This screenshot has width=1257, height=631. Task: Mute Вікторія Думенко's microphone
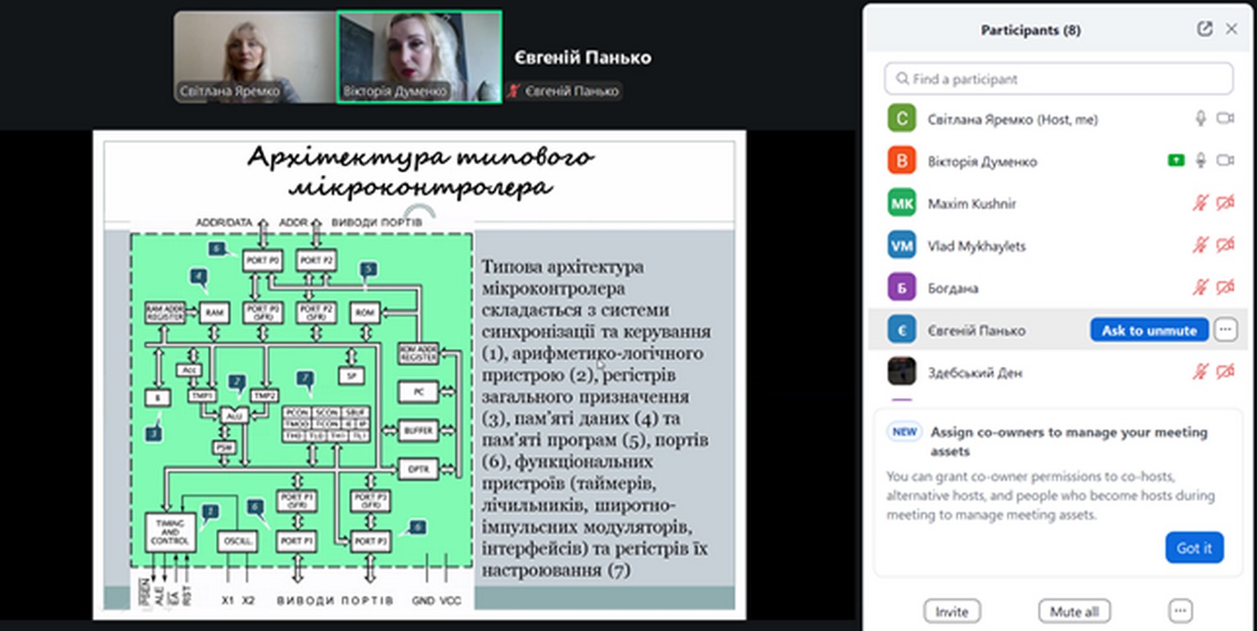[x=1201, y=161]
